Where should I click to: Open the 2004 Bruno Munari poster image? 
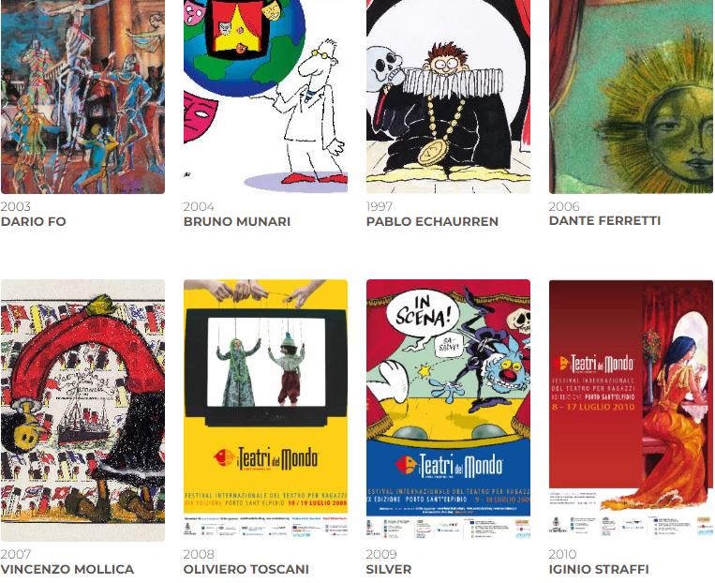click(265, 97)
